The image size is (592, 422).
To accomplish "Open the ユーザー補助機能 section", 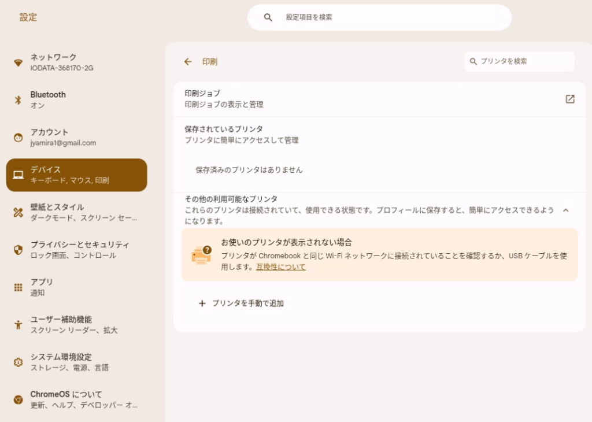I will coord(77,325).
